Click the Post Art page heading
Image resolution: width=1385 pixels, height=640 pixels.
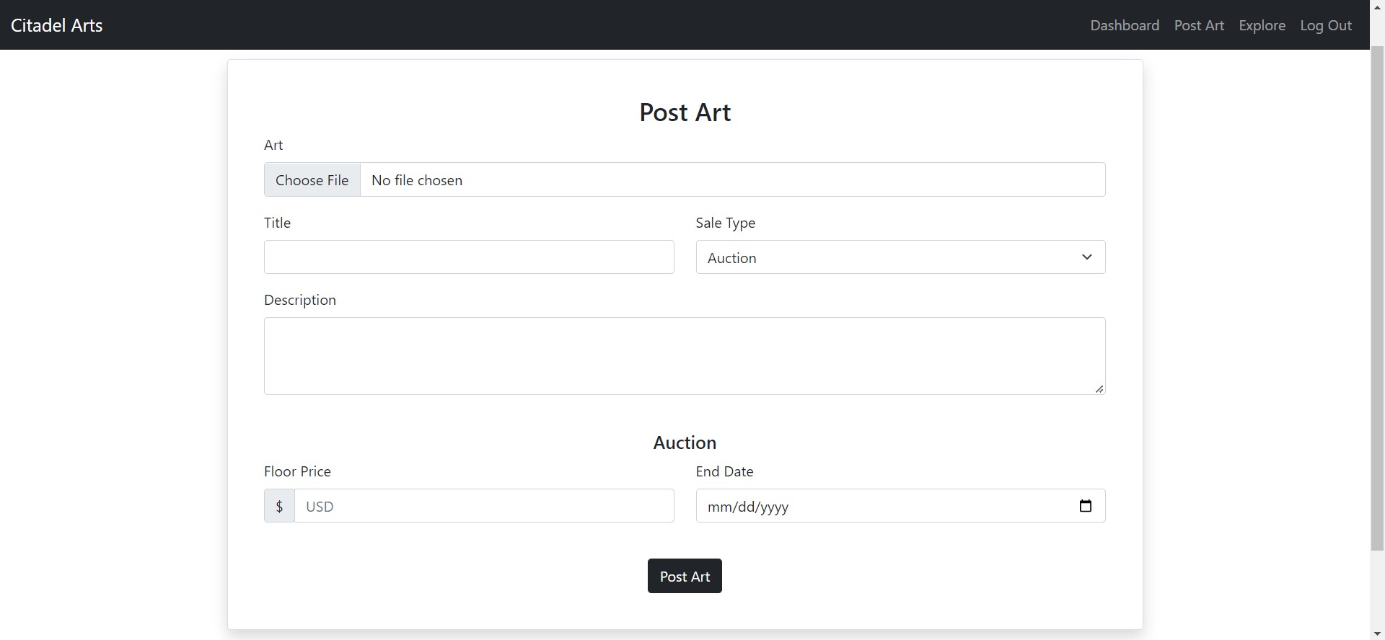click(x=685, y=112)
